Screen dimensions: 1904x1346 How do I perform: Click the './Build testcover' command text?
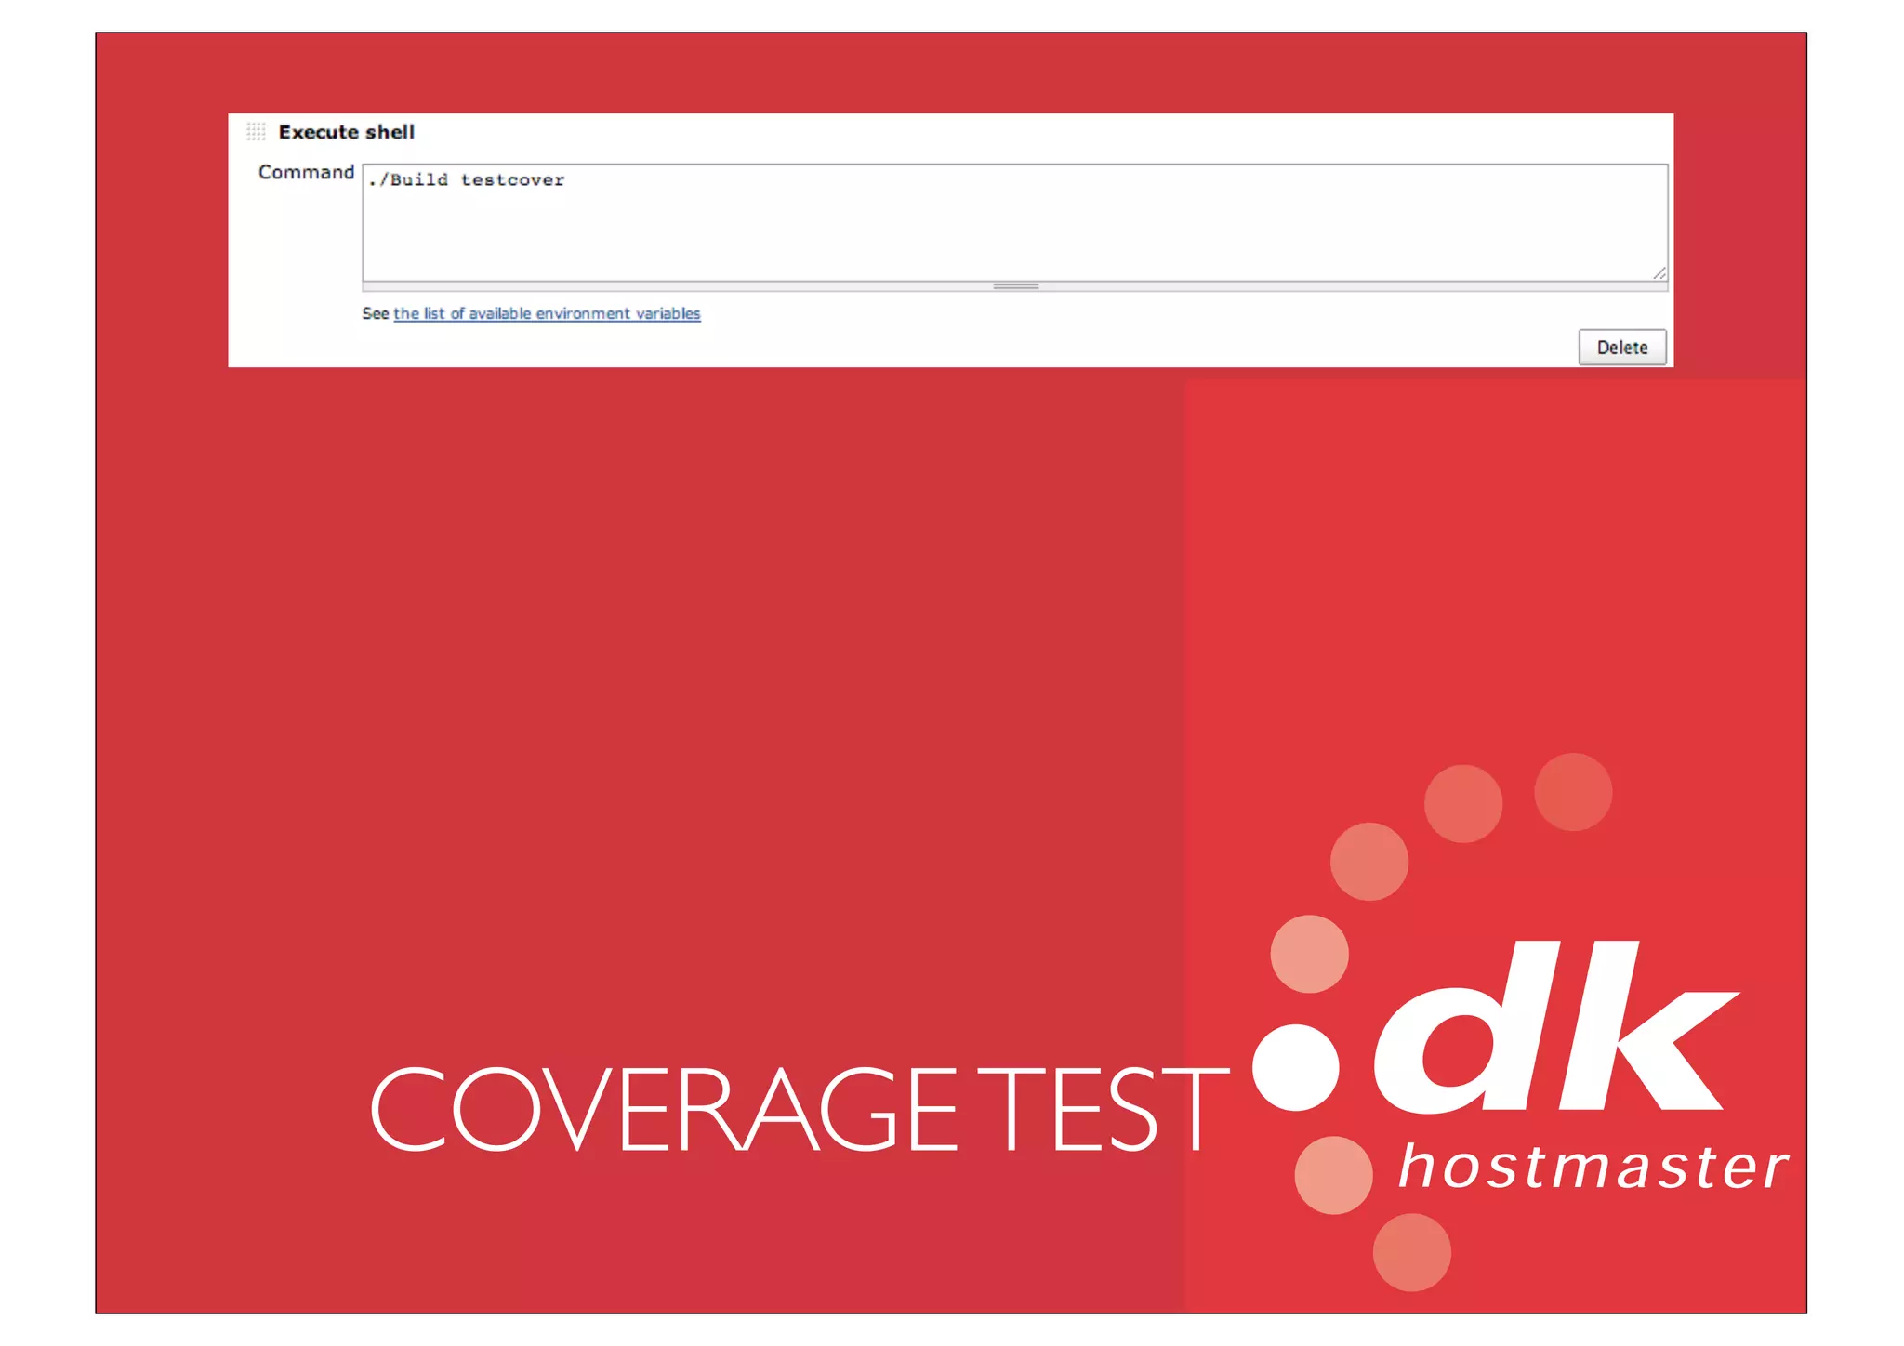[x=466, y=180]
